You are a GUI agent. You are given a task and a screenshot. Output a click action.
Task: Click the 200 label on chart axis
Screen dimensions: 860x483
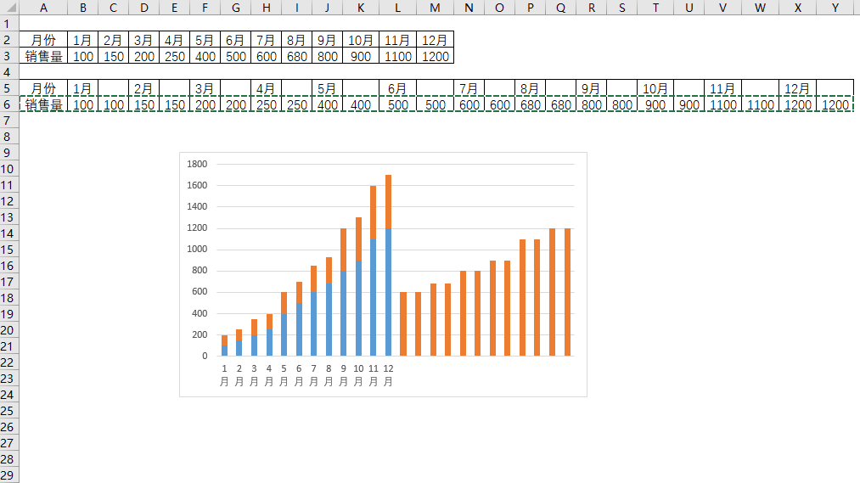[200, 334]
